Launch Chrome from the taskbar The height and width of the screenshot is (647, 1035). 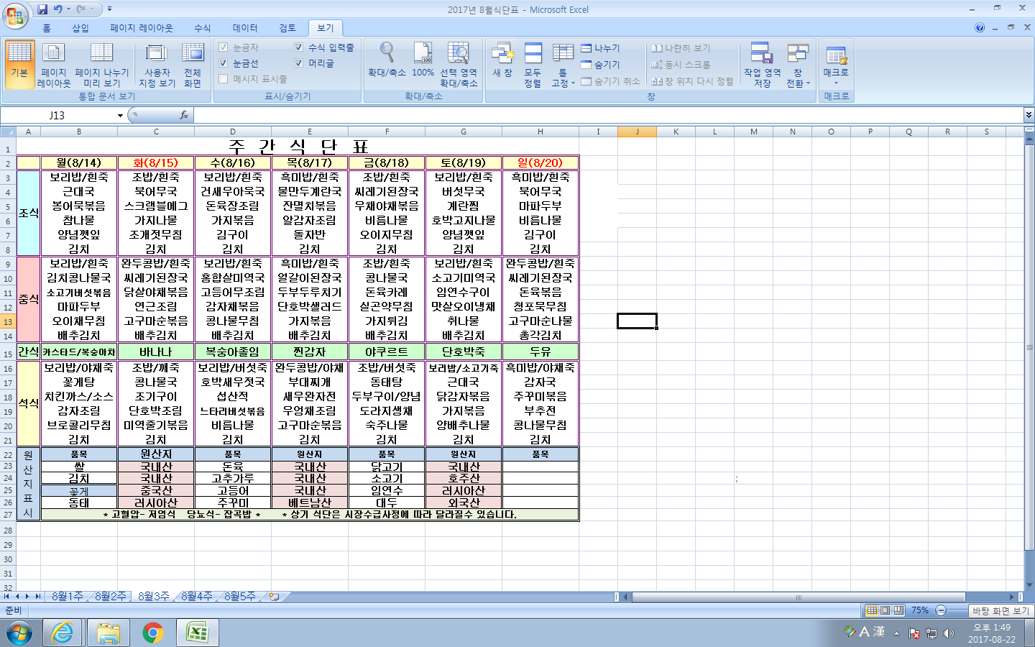[152, 633]
